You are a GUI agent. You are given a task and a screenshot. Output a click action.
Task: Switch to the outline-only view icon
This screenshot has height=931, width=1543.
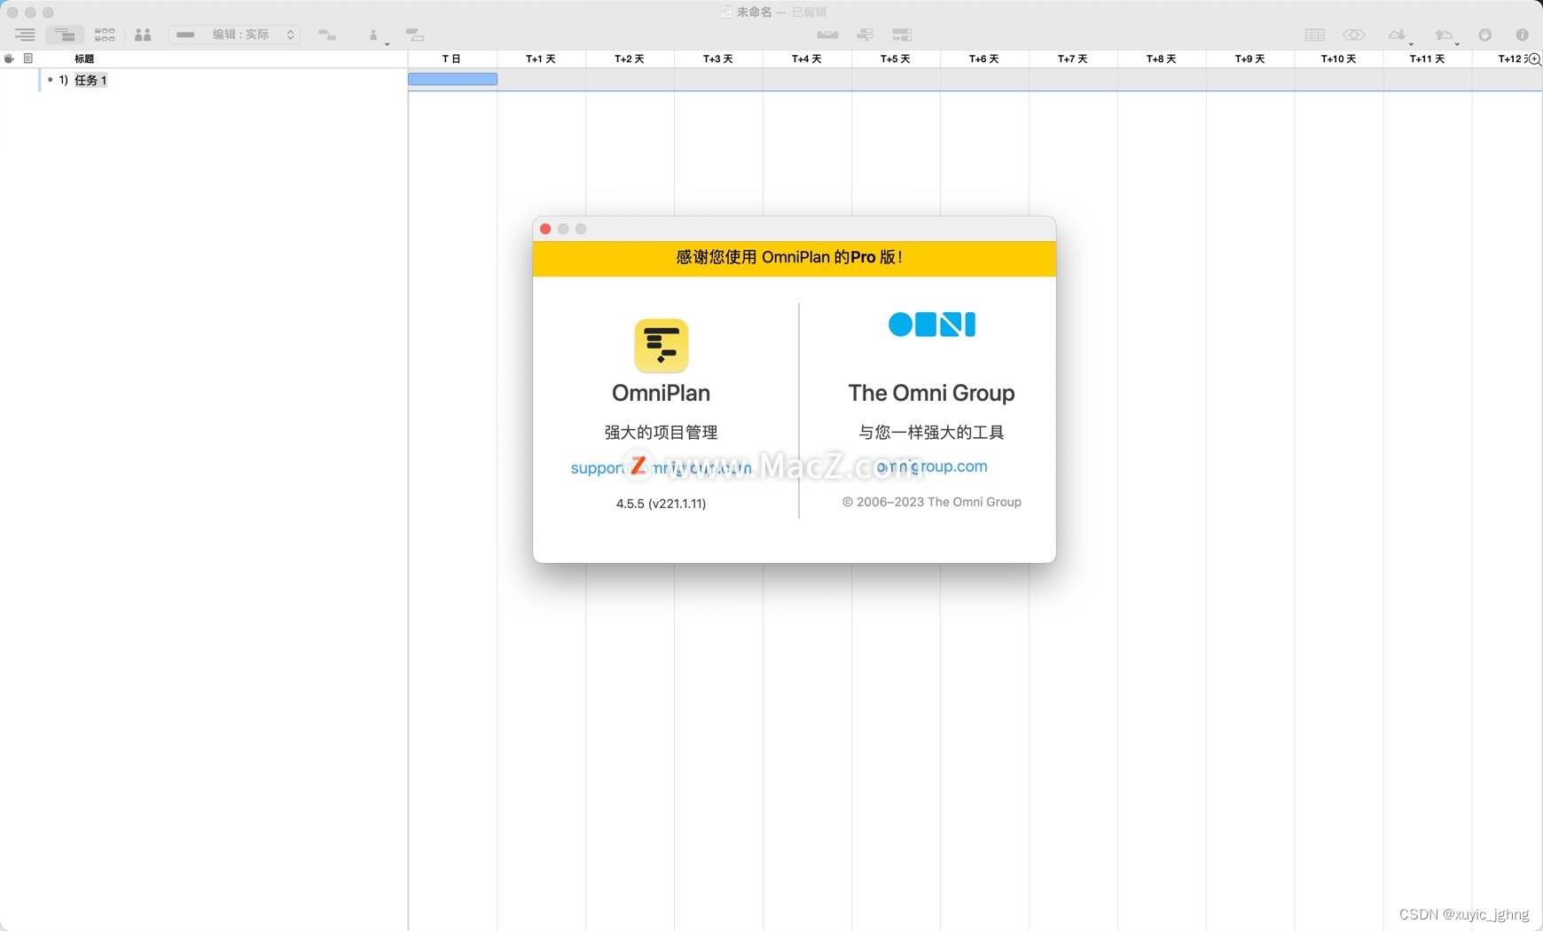(x=25, y=35)
